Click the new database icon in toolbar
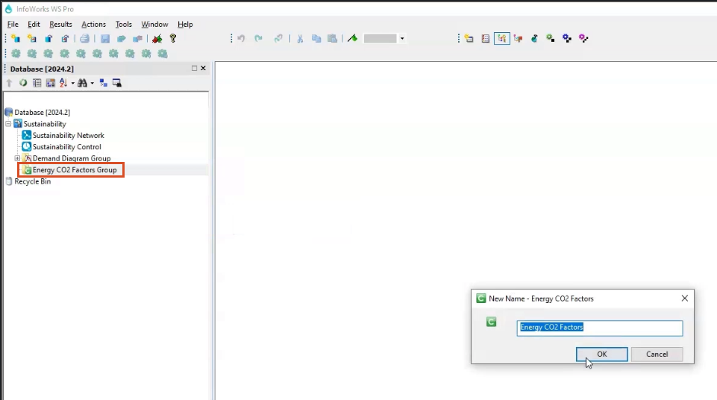The height and width of the screenshot is (400, 717). pos(16,39)
